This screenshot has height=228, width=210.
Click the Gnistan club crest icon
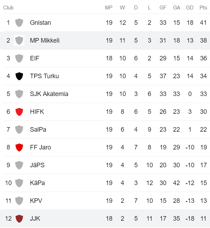point(19,23)
